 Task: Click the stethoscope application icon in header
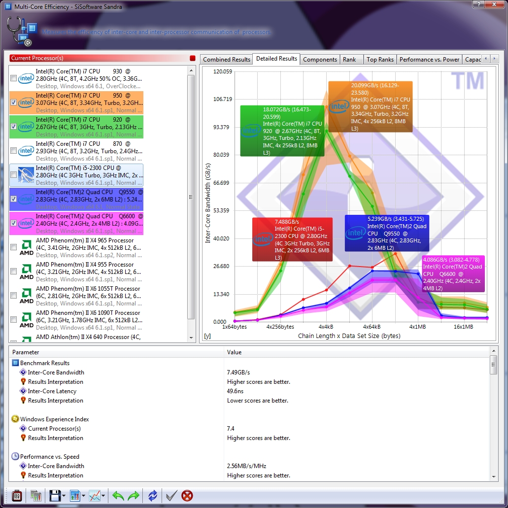click(x=21, y=32)
